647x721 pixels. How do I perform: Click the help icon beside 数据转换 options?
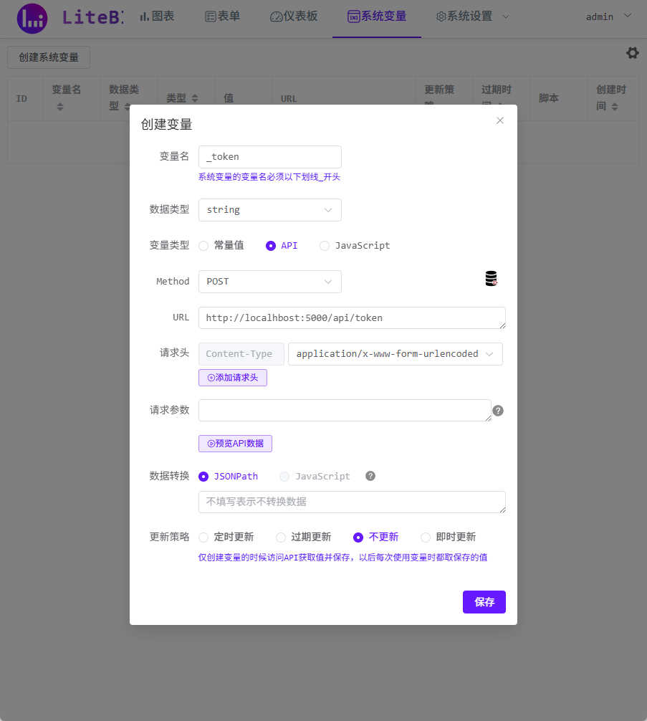point(370,475)
